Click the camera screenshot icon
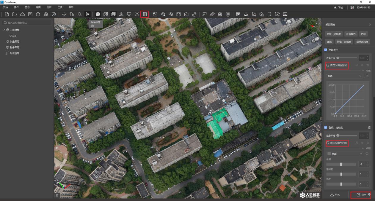The height and width of the screenshot is (201, 375). pyautogui.click(x=186, y=14)
